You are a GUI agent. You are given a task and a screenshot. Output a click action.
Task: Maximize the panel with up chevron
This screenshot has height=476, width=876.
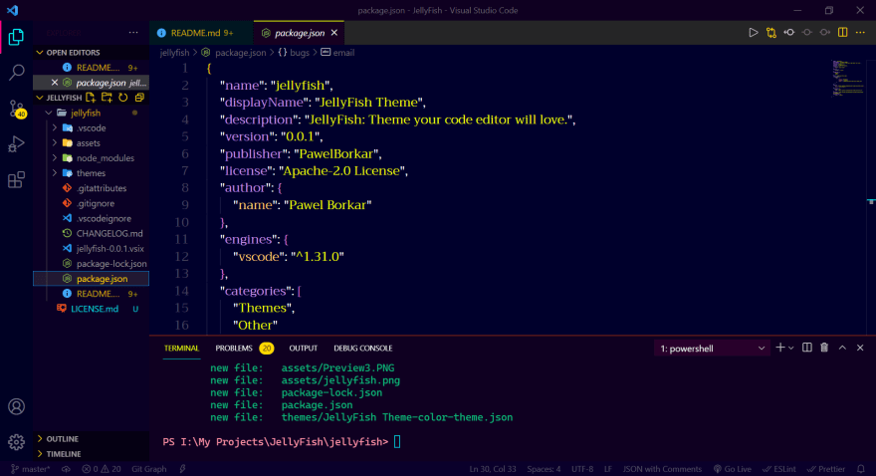coord(842,348)
